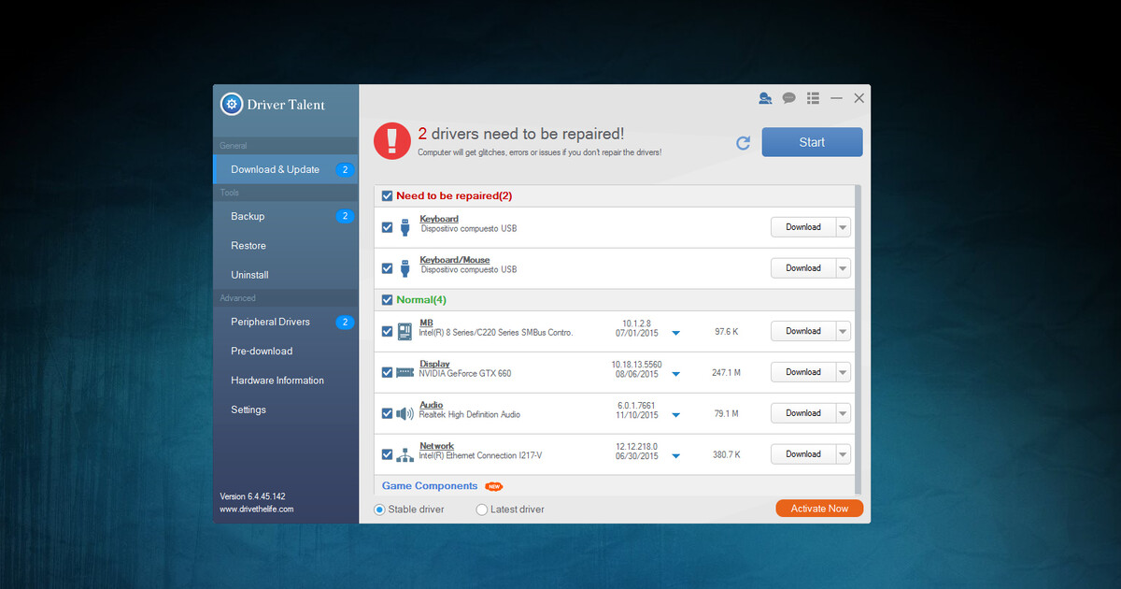Click the NVIDIA Display graphics card icon

404,372
